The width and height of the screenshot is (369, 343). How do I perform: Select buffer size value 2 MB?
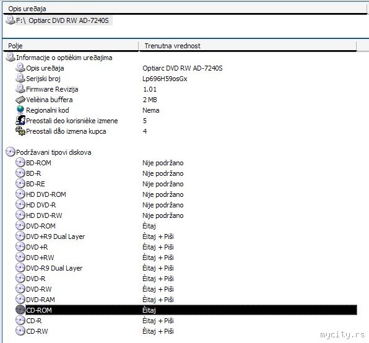pyautogui.click(x=150, y=100)
